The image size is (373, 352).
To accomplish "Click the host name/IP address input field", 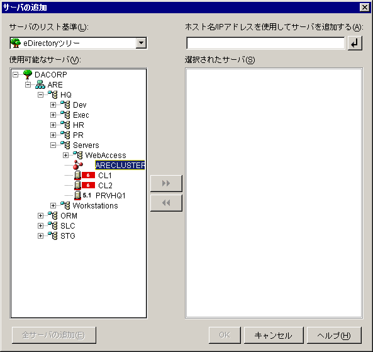I will 265,43.
